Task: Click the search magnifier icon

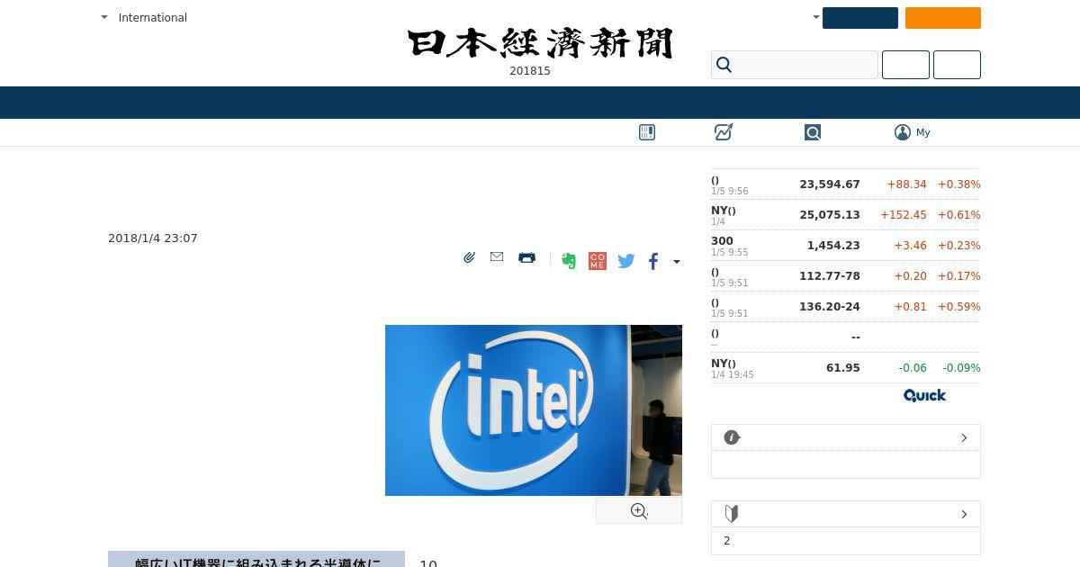Action: coord(724,65)
